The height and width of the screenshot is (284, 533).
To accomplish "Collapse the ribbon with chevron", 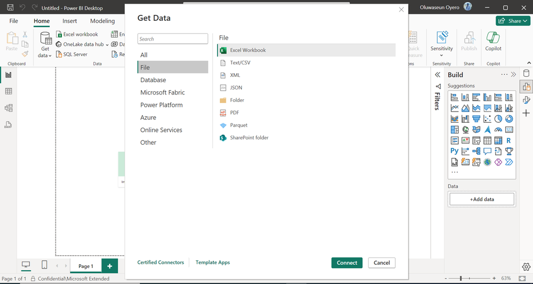I will pyautogui.click(x=529, y=63).
